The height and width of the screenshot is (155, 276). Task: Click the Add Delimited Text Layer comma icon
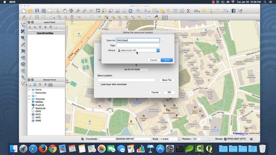23,77
